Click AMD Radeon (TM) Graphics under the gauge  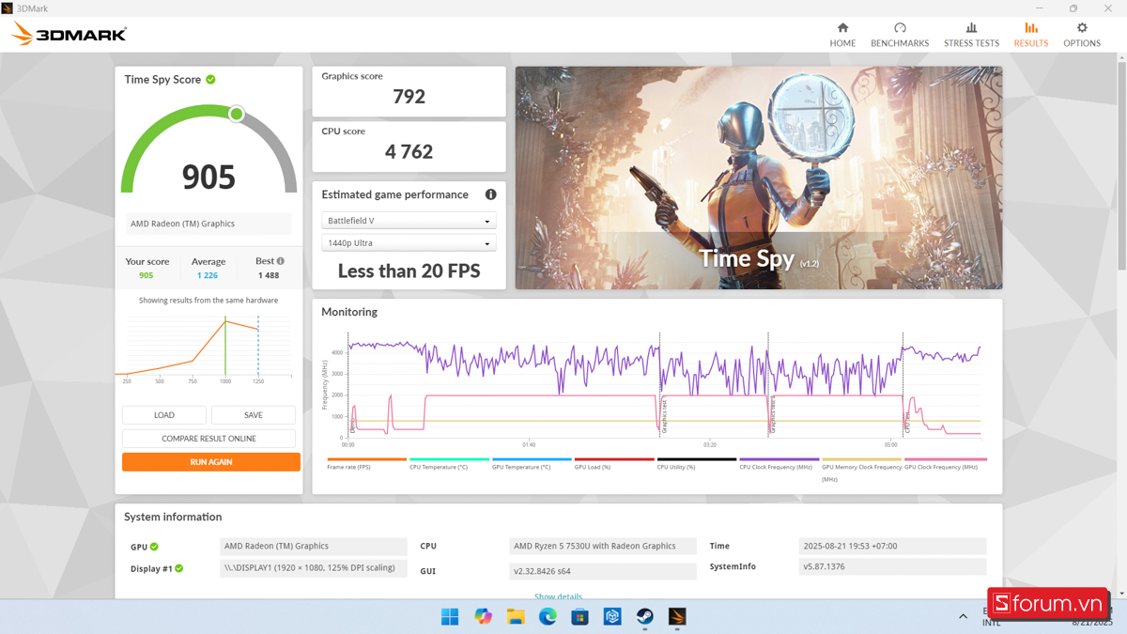tap(208, 224)
